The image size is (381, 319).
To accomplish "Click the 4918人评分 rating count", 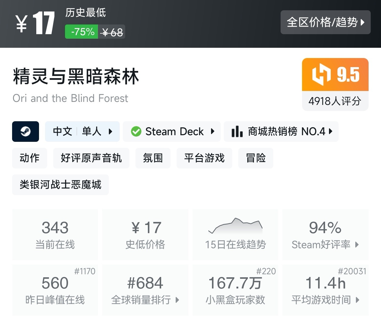I will (x=335, y=101).
